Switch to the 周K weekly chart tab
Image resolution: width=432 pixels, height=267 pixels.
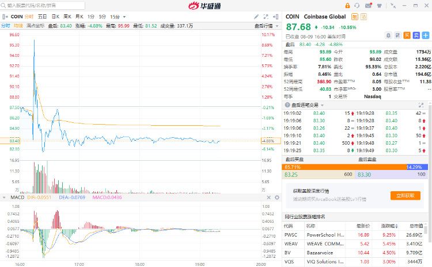[x=67, y=17]
